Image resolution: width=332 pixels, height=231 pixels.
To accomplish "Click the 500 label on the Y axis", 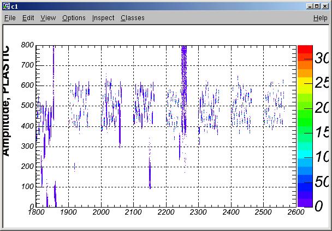I will click(27, 106).
